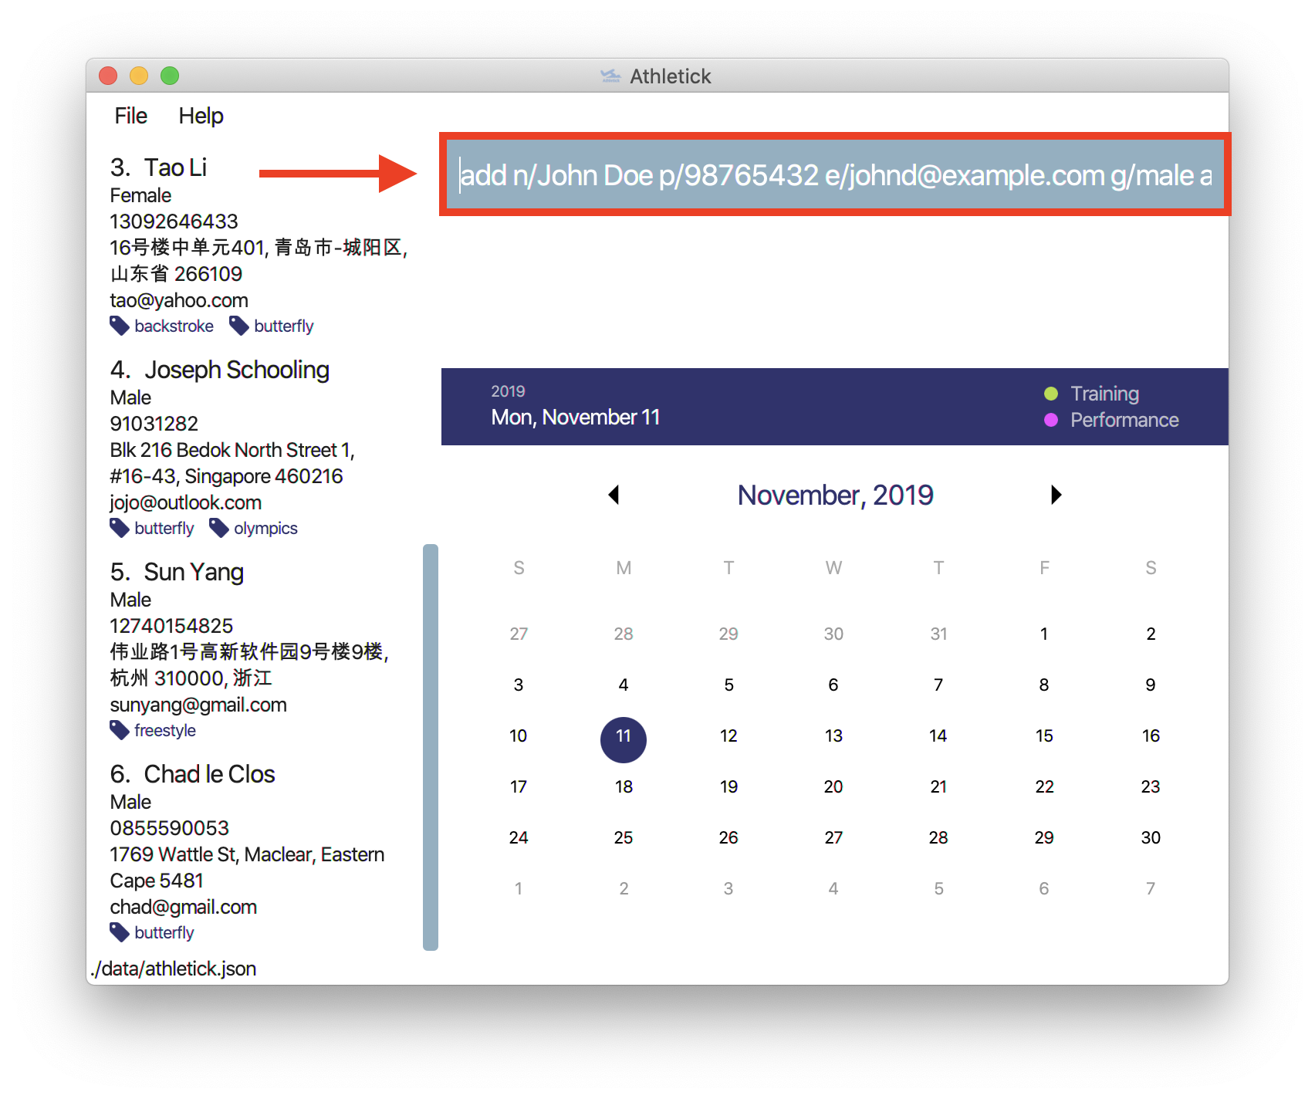Click the 'M' weekday column header
Screen dimensions: 1315x1099
pos(624,568)
